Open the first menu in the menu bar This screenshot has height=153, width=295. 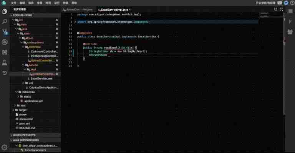tap(13, 3)
